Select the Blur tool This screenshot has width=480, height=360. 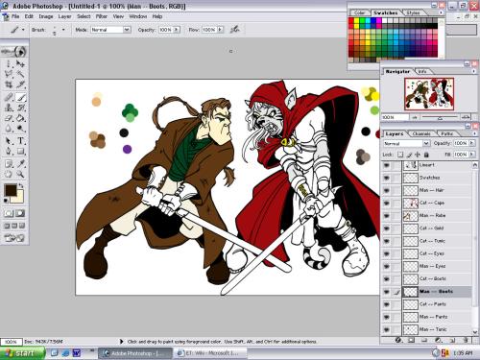point(9,129)
